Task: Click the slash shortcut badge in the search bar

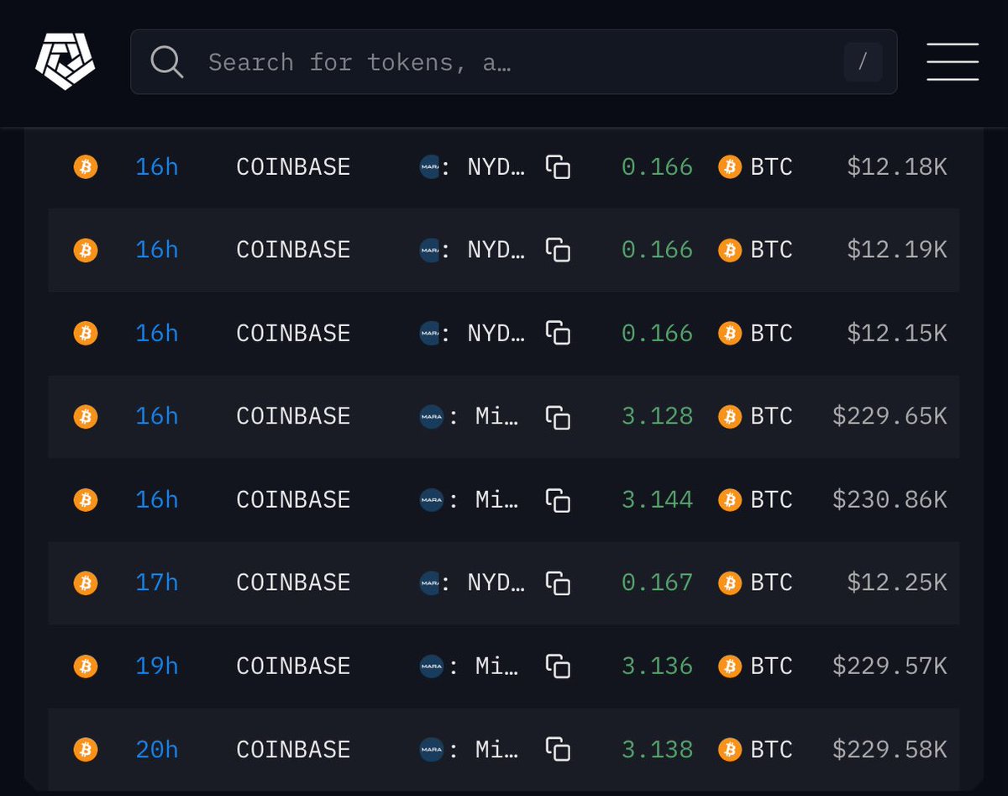Action: [863, 62]
